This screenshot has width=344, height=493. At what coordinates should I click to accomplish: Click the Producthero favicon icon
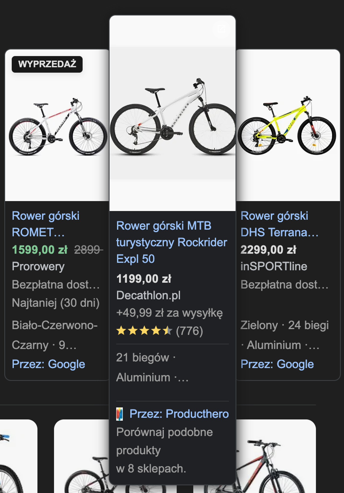point(120,414)
